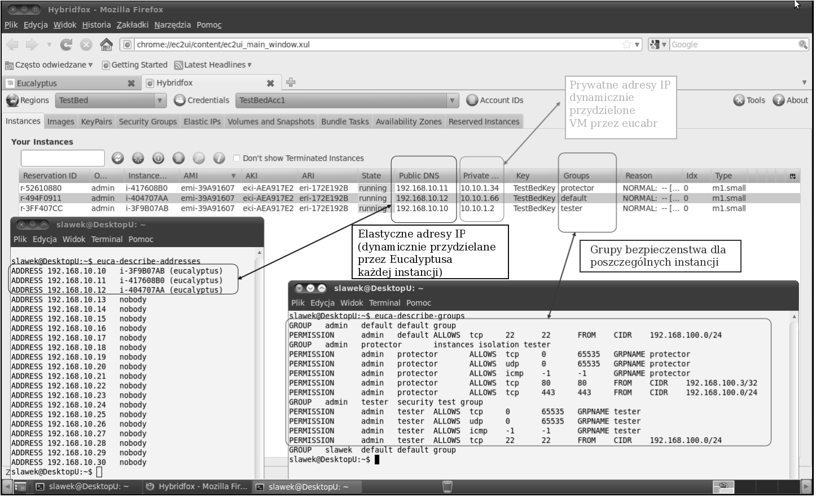The height and width of the screenshot is (497, 816).
Task: Click the search magnifier icon in Google box
Action: click(803, 45)
